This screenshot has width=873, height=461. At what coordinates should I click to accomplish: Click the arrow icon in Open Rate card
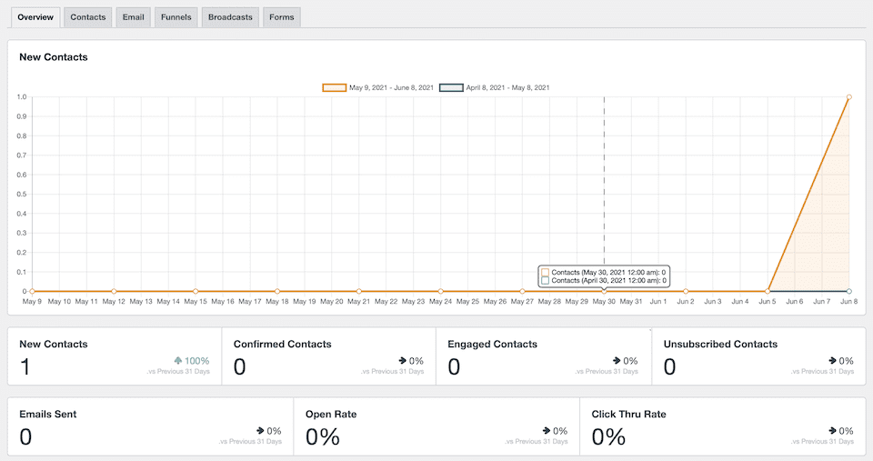coord(547,430)
